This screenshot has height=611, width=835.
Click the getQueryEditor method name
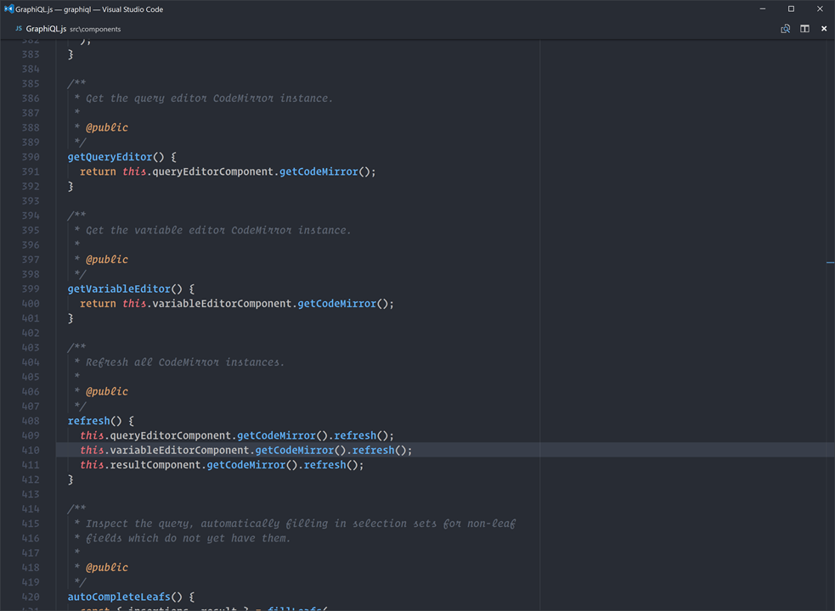[x=110, y=157]
